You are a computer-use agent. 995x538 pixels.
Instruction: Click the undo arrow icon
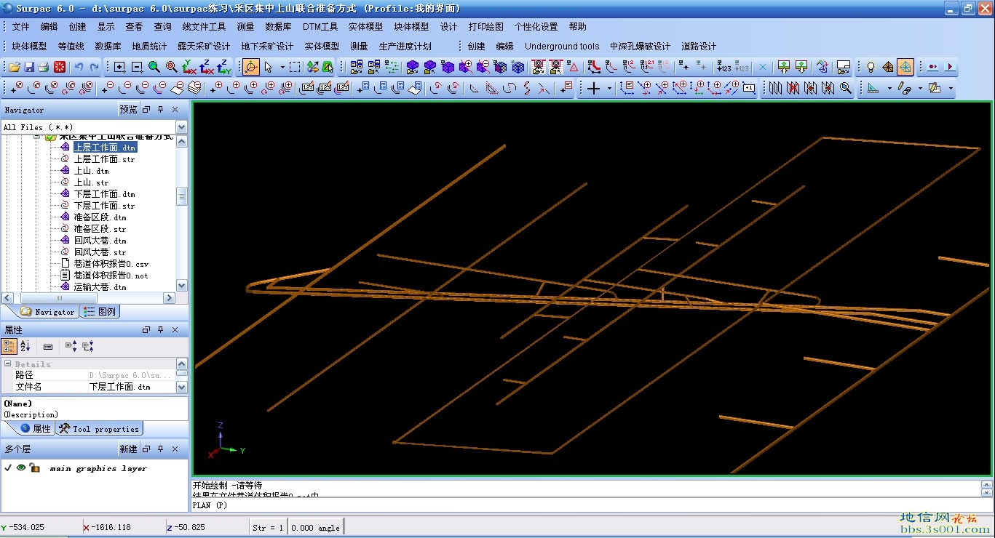point(79,67)
